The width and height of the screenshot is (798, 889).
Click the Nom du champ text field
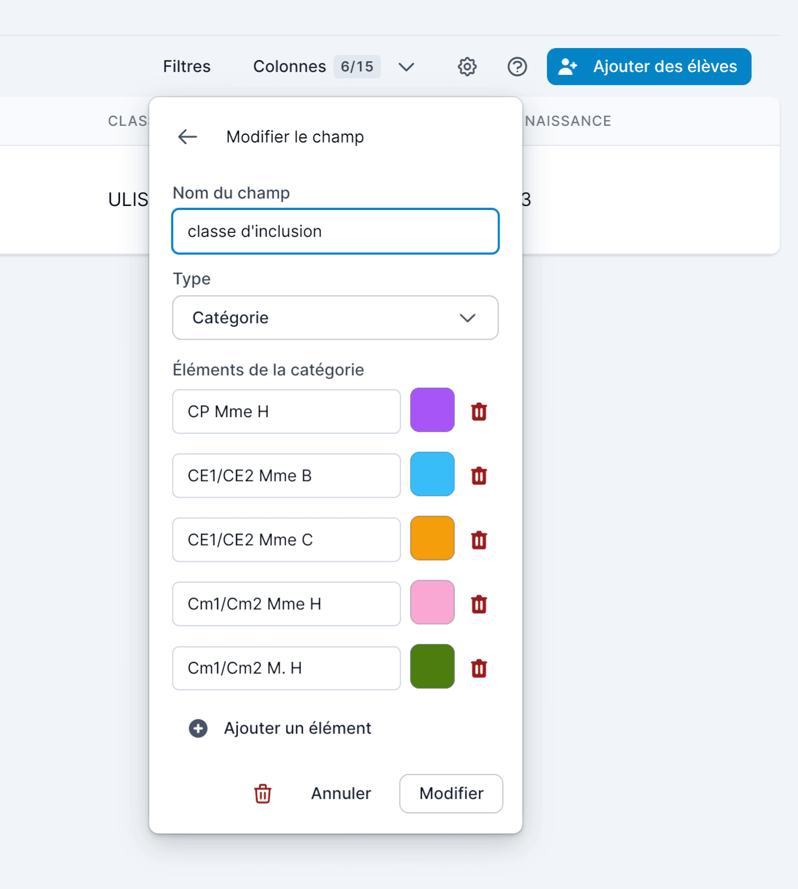tap(335, 231)
